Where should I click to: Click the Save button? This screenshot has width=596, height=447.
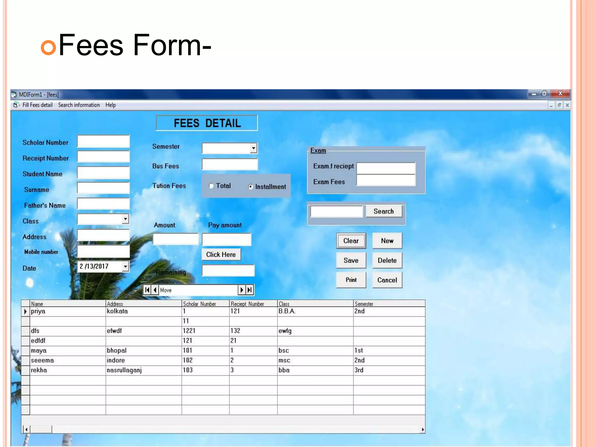(351, 260)
